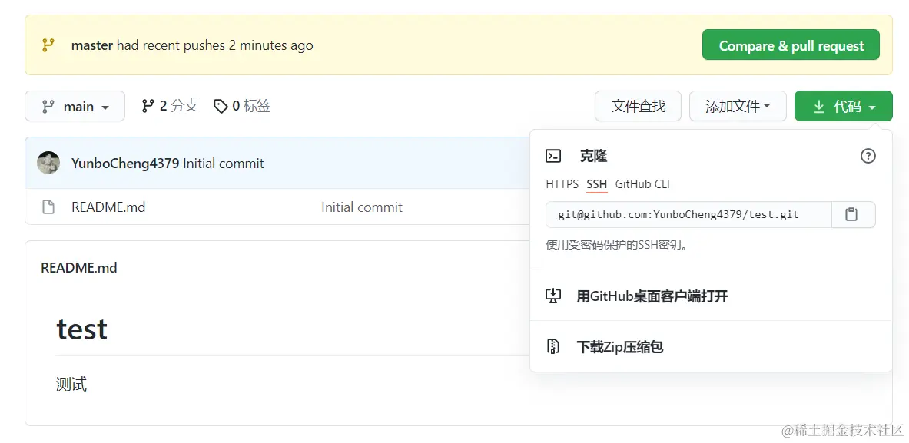909x443 pixels.
Task: Click the YunboCheng4379 author name
Action: (125, 164)
